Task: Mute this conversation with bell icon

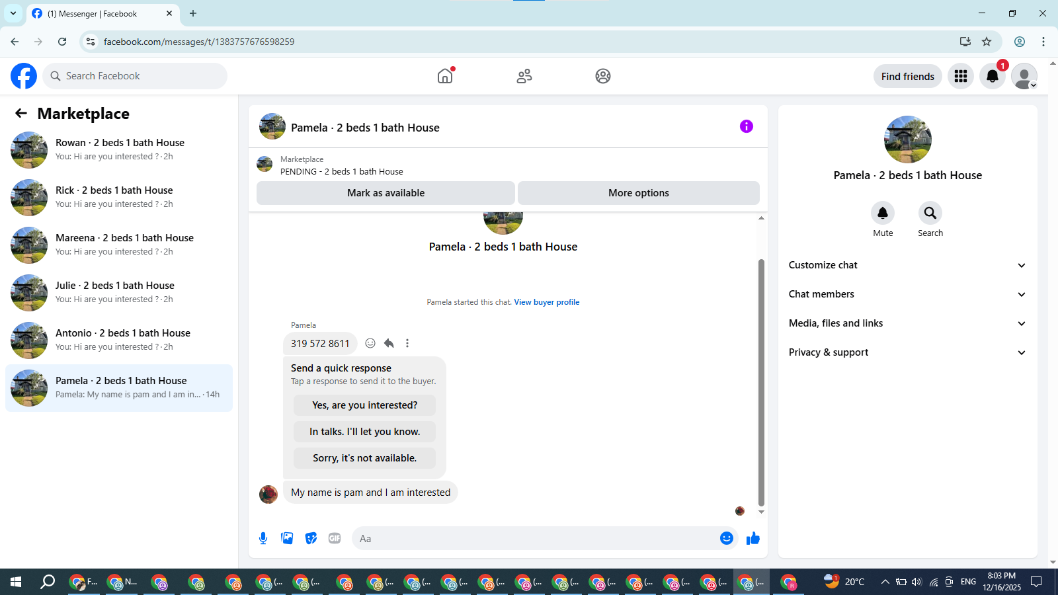Action: [x=883, y=213]
